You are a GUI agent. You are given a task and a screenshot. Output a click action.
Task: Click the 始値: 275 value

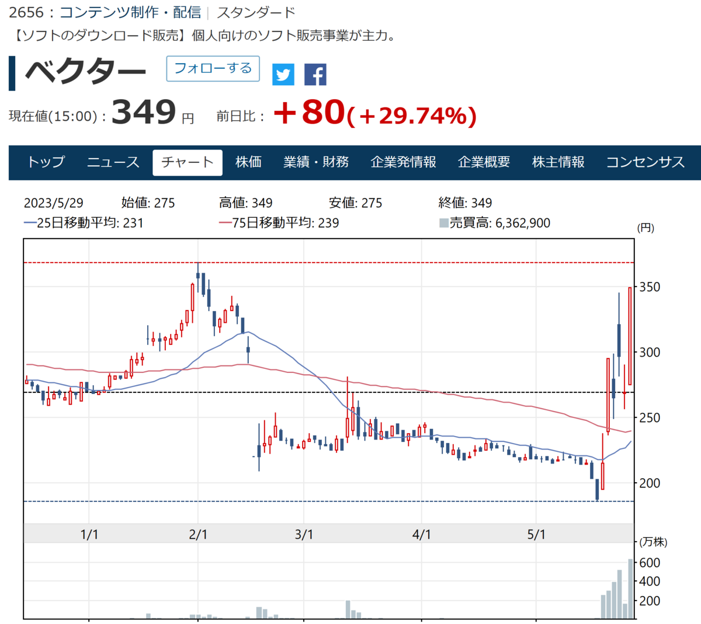pyautogui.click(x=148, y=203)
